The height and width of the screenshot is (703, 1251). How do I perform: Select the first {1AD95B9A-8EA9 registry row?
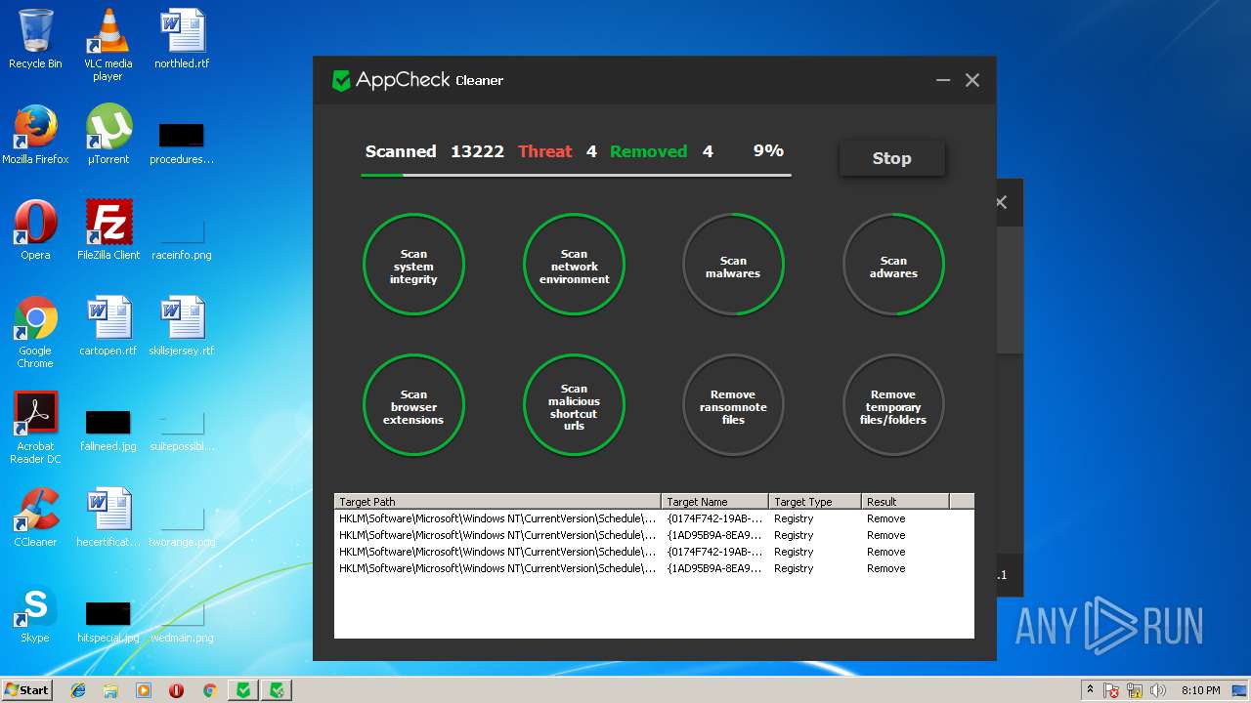click(x=654, y=535)
